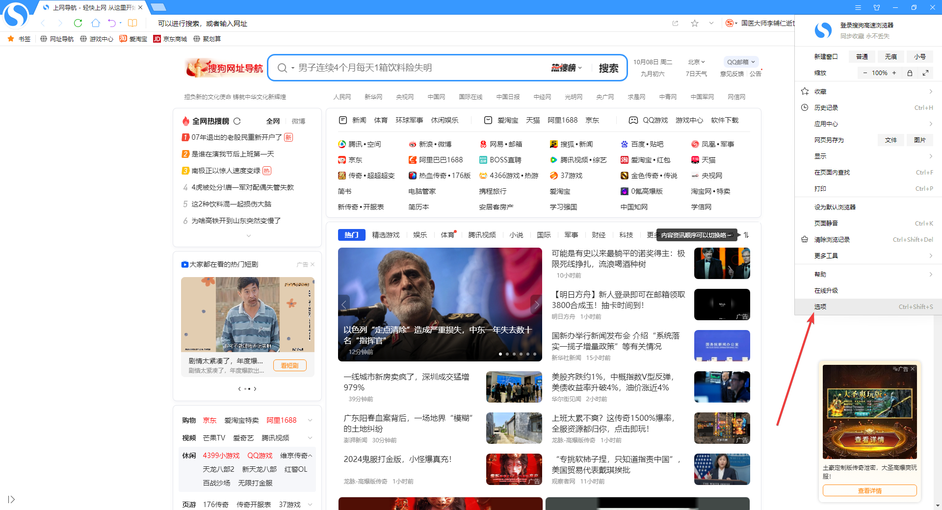Click the browser address bar
This screenshot has height=510, width=942.
pos(407,23)
